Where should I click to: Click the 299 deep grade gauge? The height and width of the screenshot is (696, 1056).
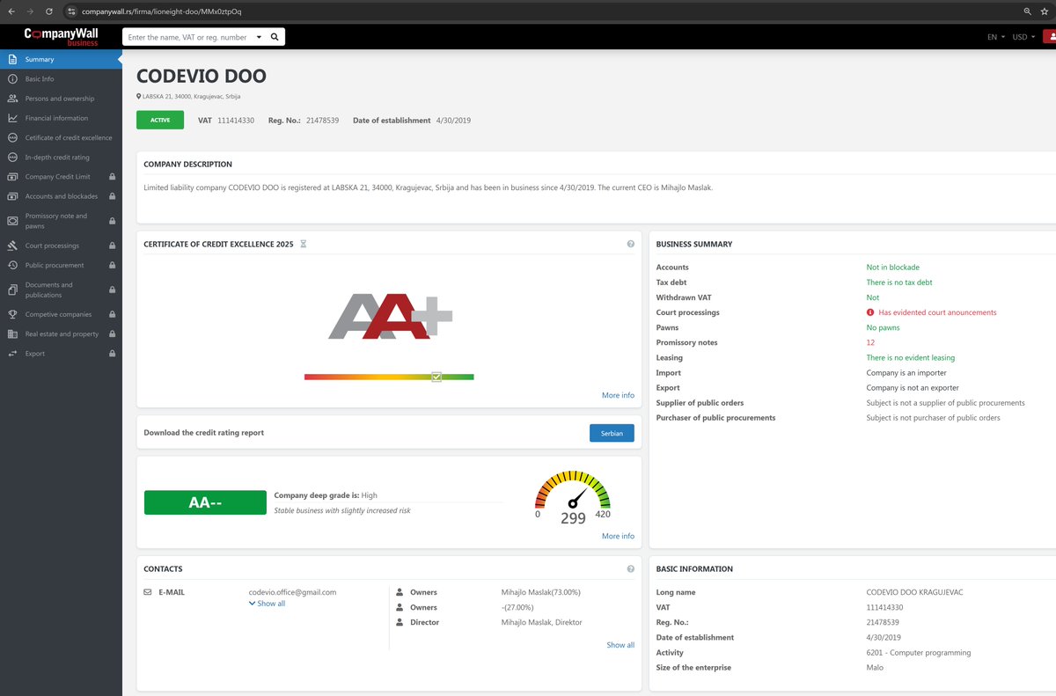(573, 499)
